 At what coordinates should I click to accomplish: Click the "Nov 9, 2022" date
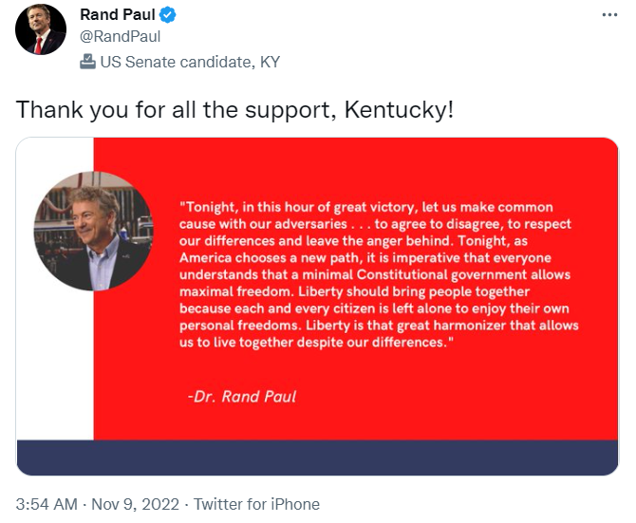click(x=139, y=504)
